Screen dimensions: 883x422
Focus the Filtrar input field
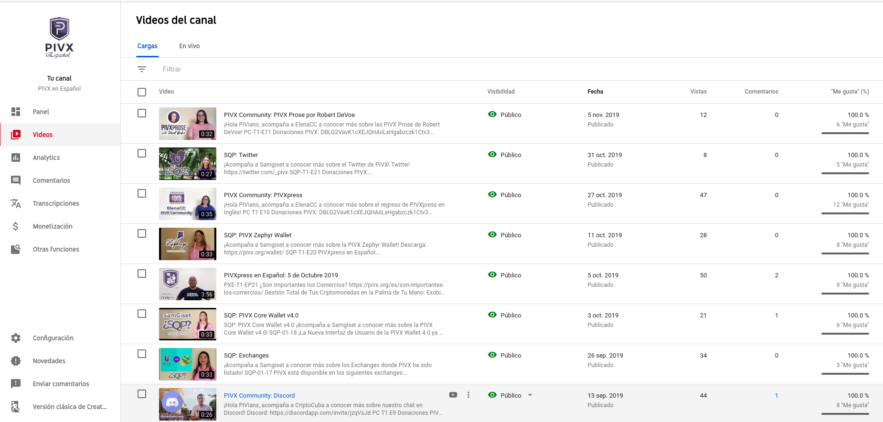click(521, 69)
